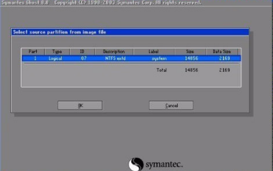Click the Logical type cell
This screenshot has width=273, height=171.
55,59
